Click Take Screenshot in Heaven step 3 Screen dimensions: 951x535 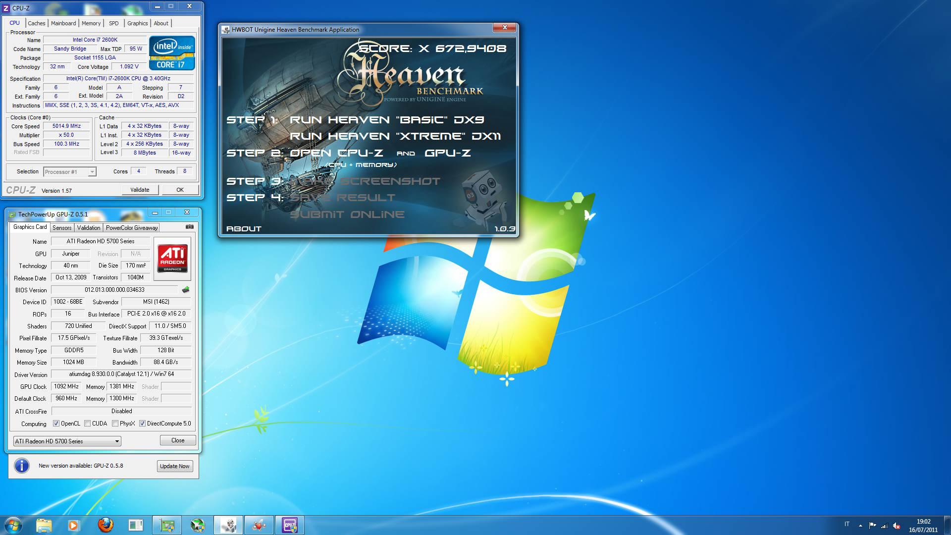[x=365, y=181]
